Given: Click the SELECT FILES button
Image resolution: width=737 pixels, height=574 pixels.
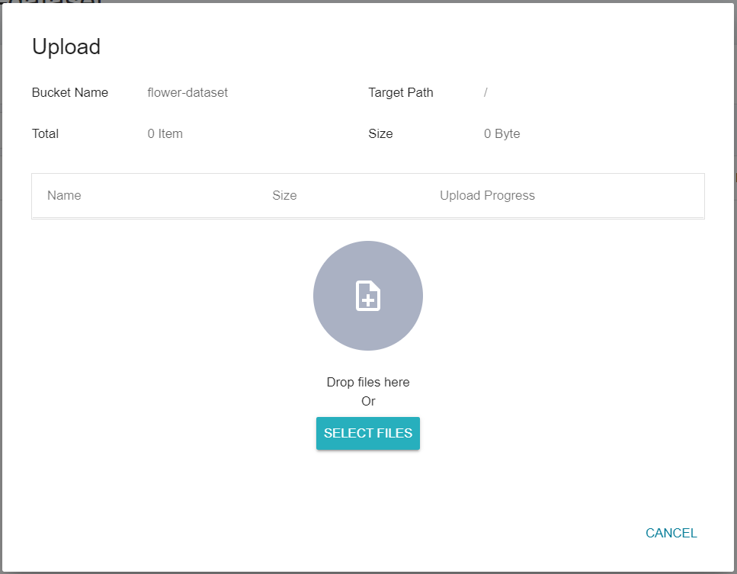Looking at the screenshot, I should [367, 433].
